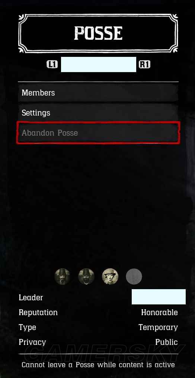
Task: Click the Leader name value box
Action: coord(159,297)
